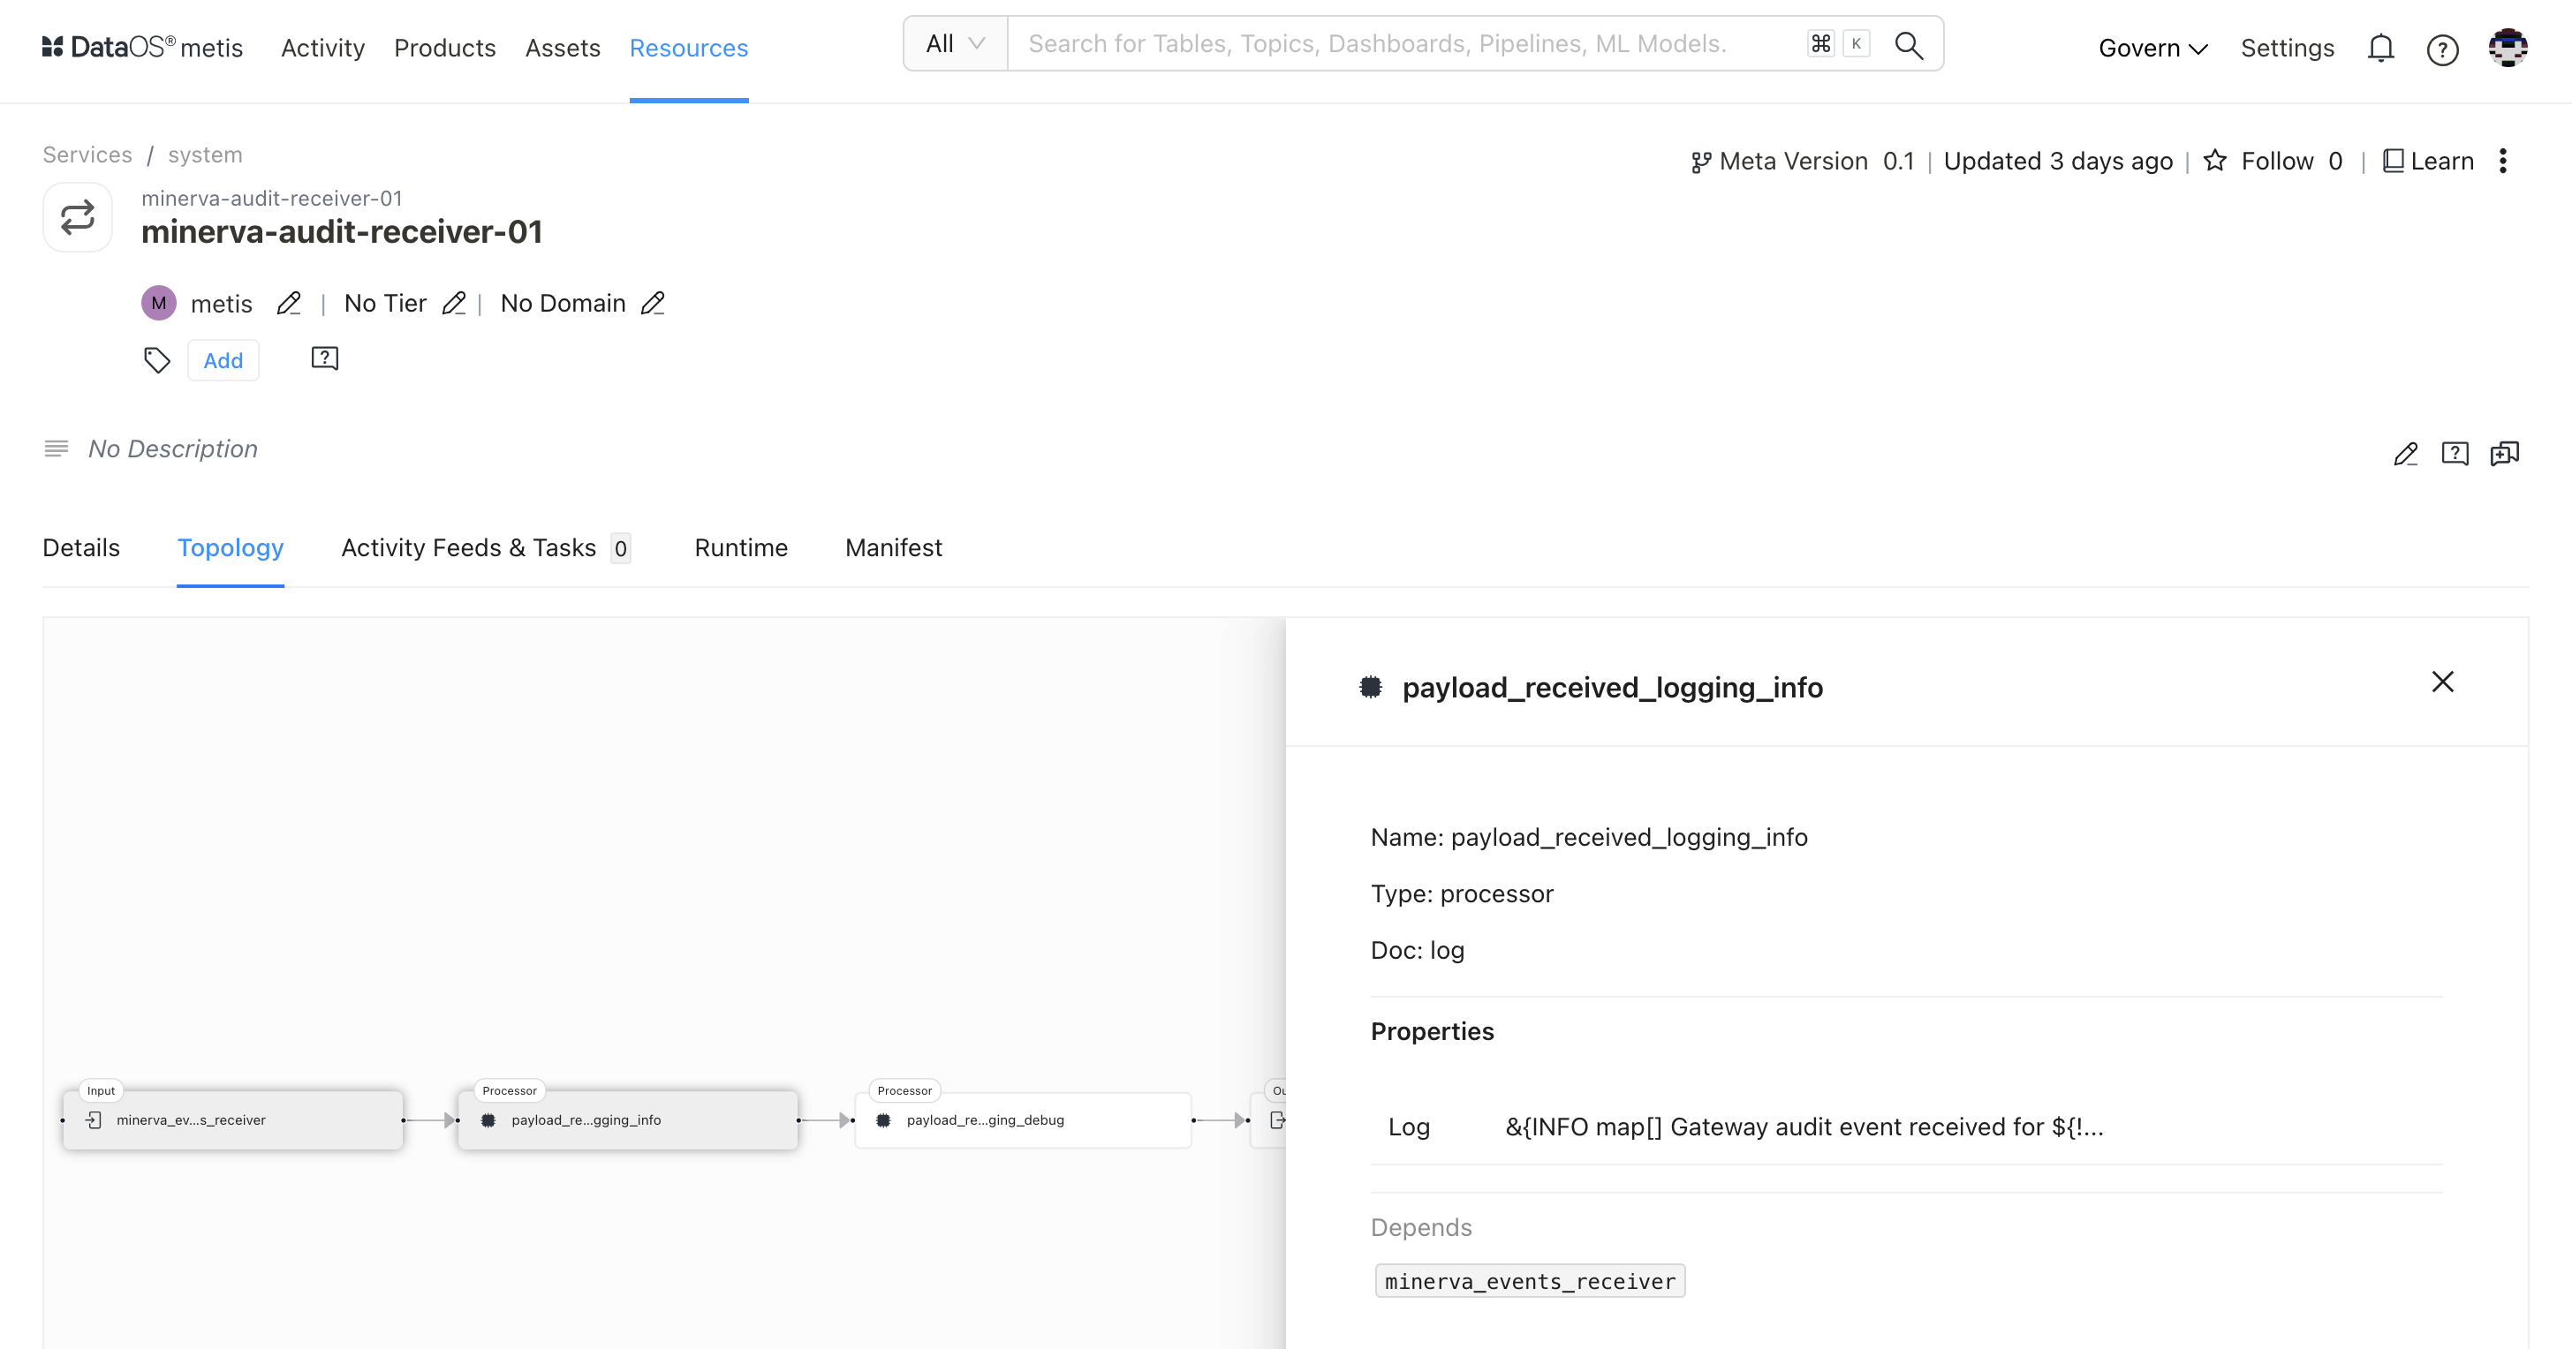Click the help question mark icon
Screen dimensions: 2572x1349
tap(2443, 46)
